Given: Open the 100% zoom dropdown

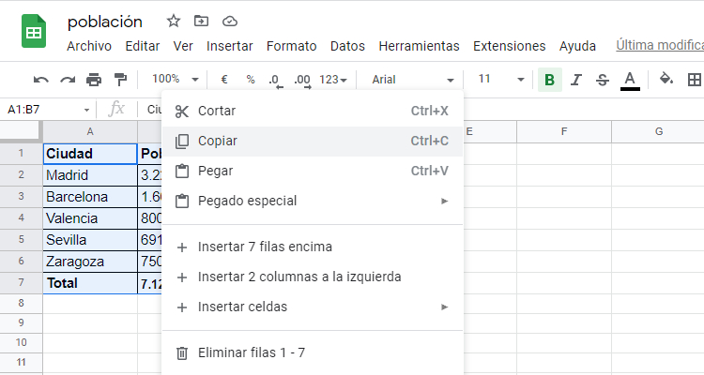Looking at the screenshot, I should [176, 80].
